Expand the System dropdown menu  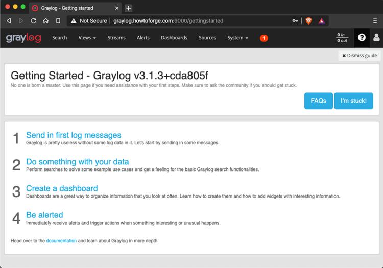click(237, 38)
